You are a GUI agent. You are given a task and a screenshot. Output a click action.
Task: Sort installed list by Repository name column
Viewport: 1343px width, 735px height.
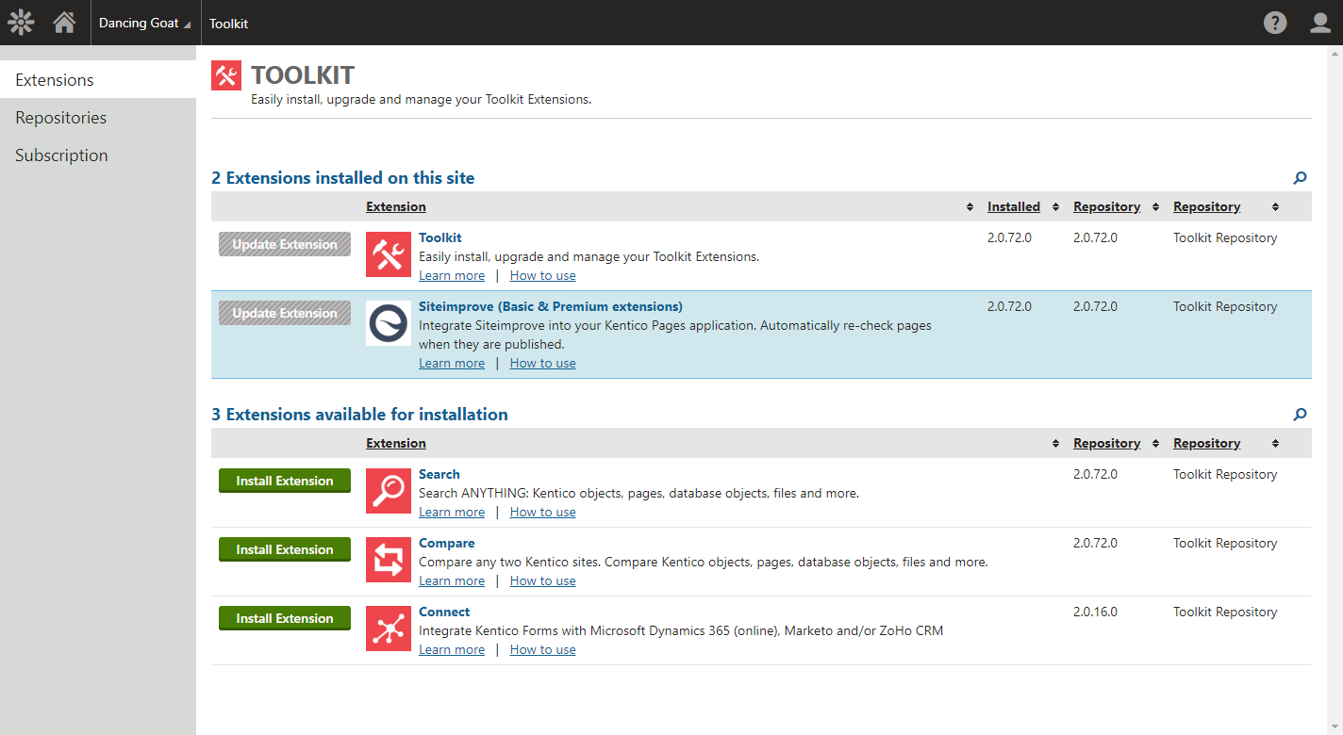1207,206
